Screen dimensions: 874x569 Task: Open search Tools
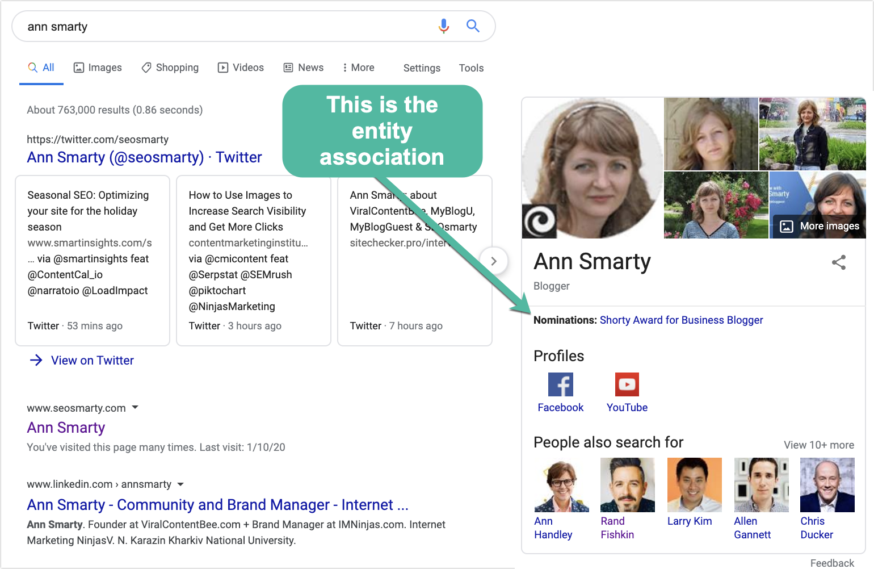click(x=471, y=68)
